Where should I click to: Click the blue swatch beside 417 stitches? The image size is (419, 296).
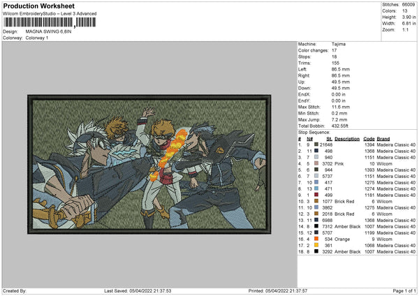pyautogui.click(x=316, y=182)
